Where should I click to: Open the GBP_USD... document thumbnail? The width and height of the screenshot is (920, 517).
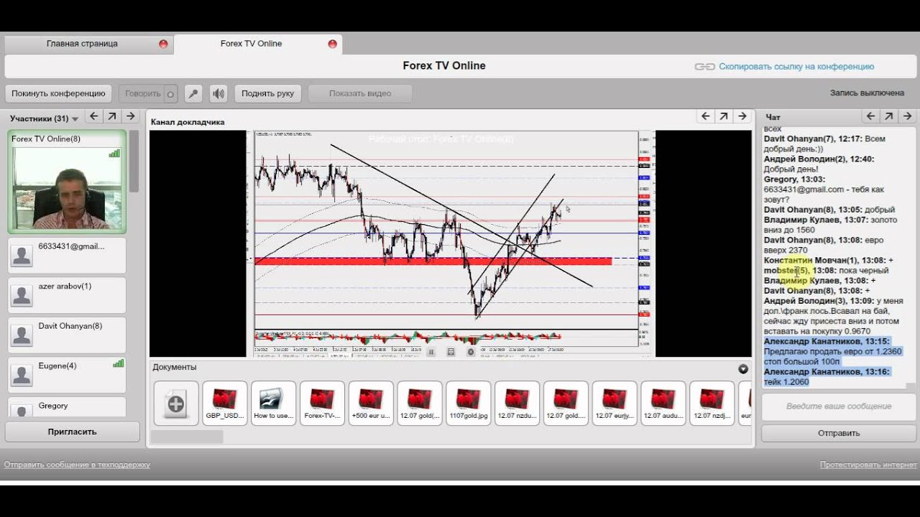225,404
